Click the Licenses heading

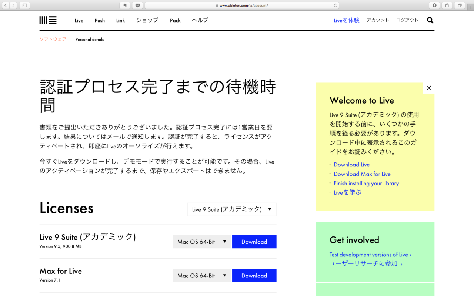click(x=67, y=208)
